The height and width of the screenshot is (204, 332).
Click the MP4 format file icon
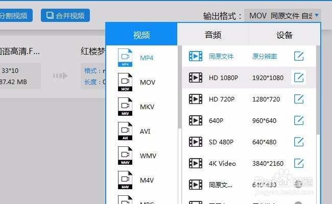125,58
